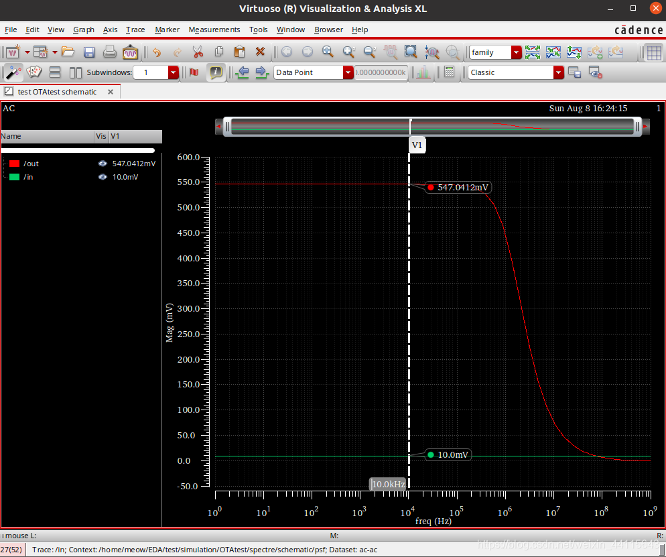Click the Name column header

coord(47,136)
